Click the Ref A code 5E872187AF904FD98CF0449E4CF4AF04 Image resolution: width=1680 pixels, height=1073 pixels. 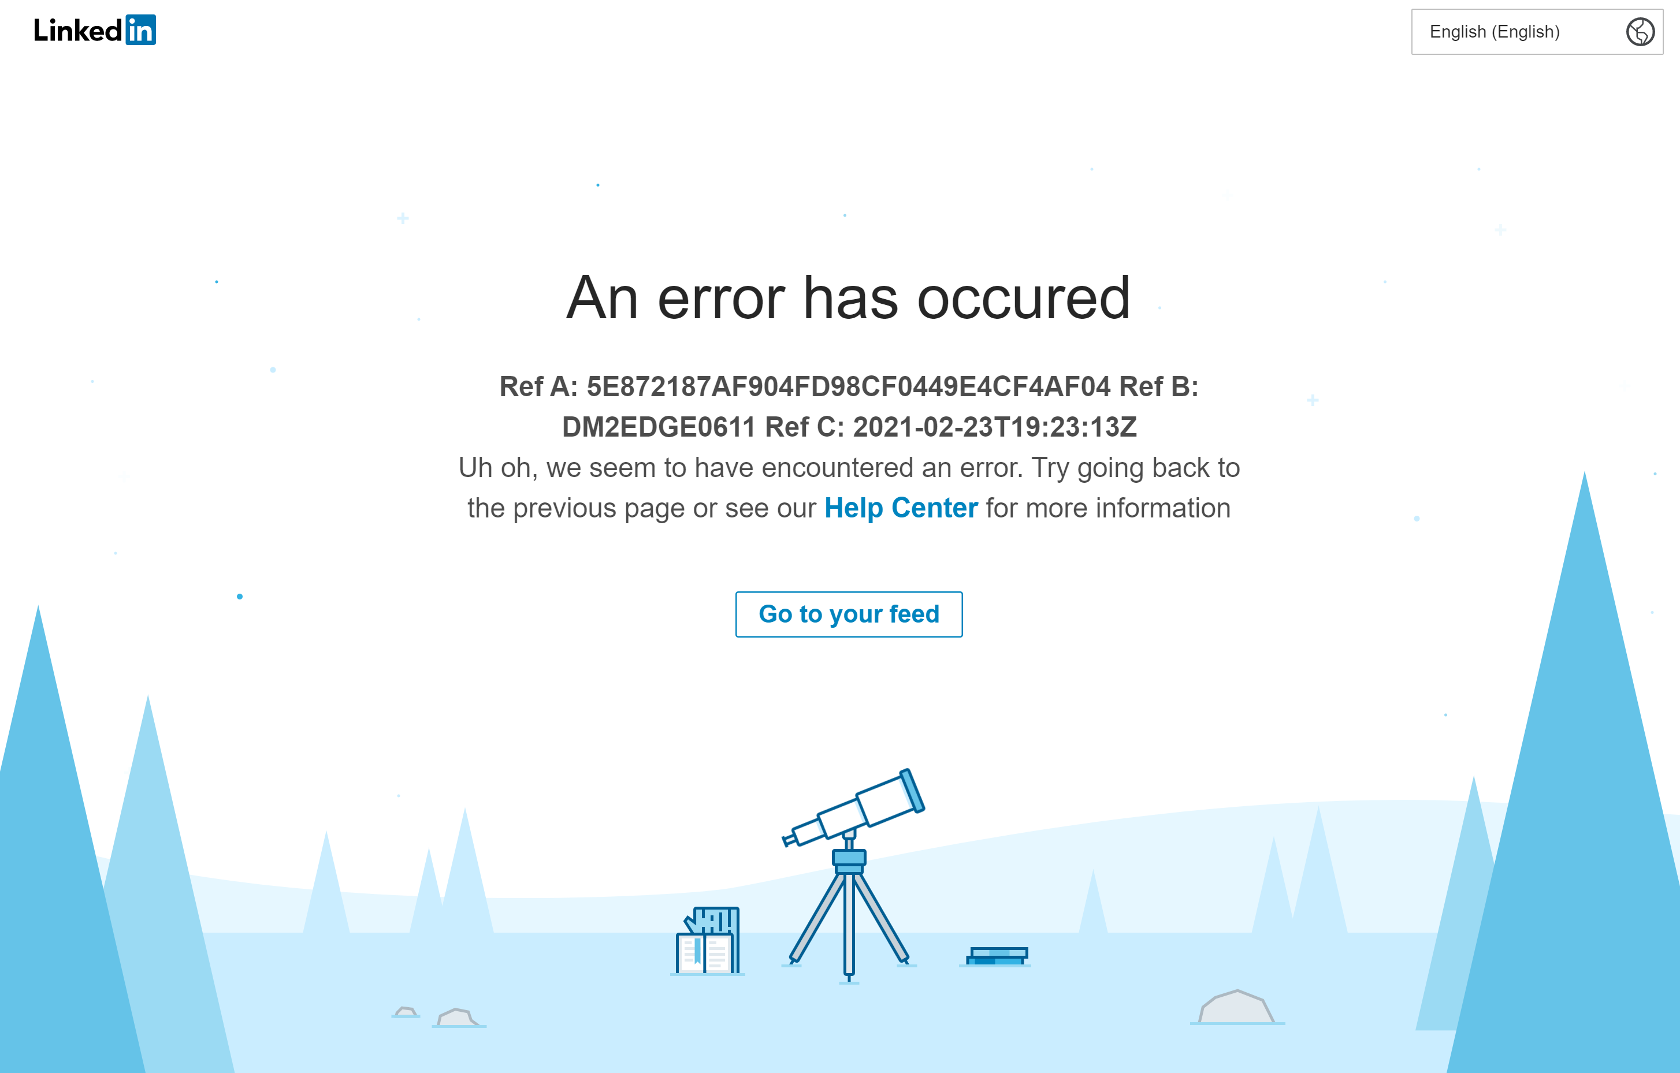tap(848, 386)
